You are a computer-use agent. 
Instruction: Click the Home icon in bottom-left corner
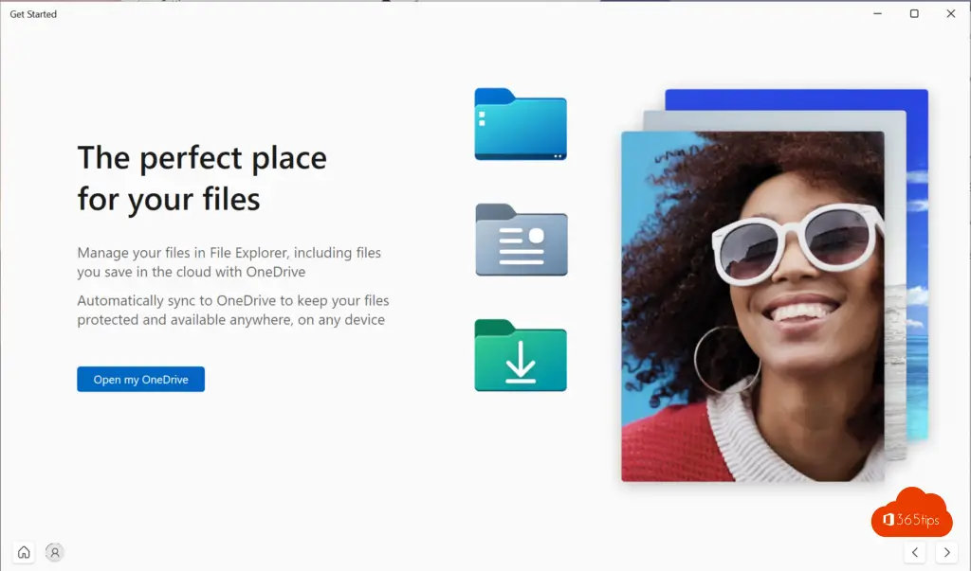coord(24,552)
